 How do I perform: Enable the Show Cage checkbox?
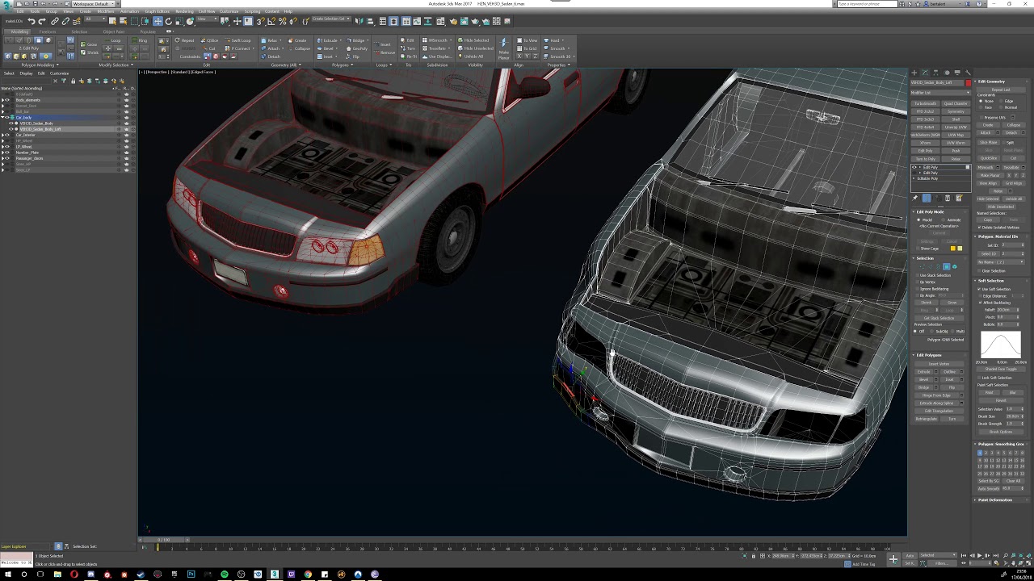[918, 249]
